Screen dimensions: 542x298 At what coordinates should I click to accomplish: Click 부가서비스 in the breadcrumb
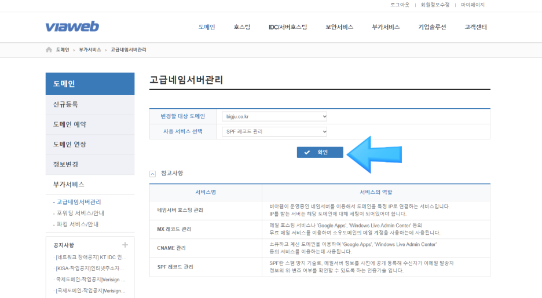[90, 50]
